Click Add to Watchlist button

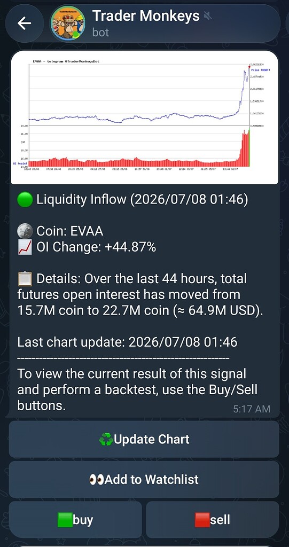(x=144, y=480)
